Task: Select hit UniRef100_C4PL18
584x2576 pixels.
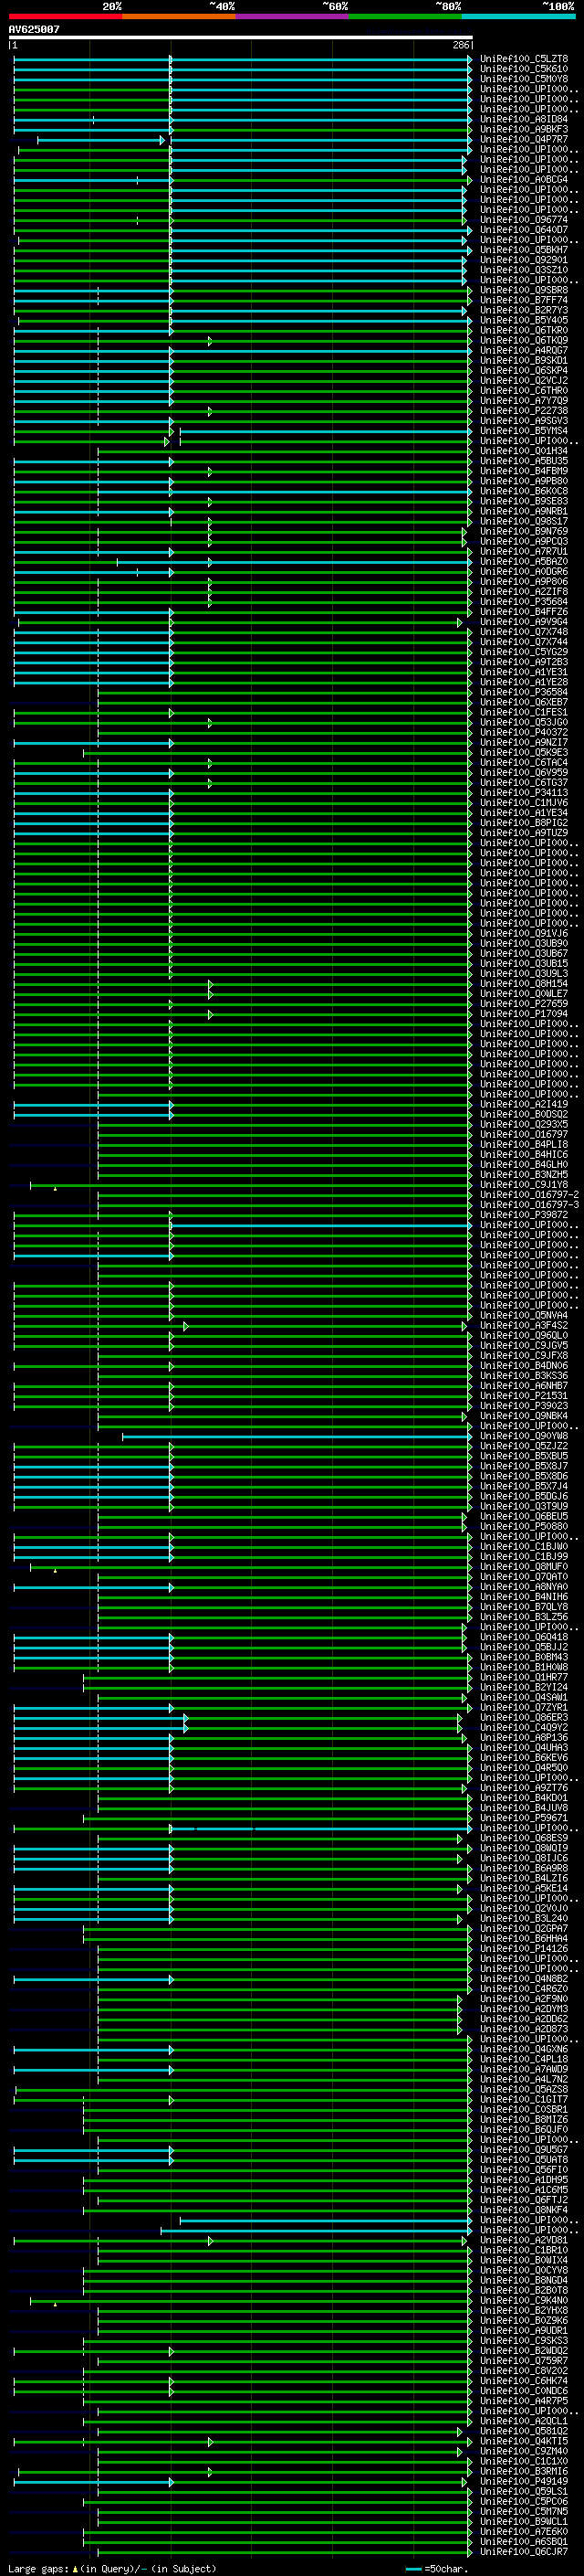Action: coord(524,2059)
